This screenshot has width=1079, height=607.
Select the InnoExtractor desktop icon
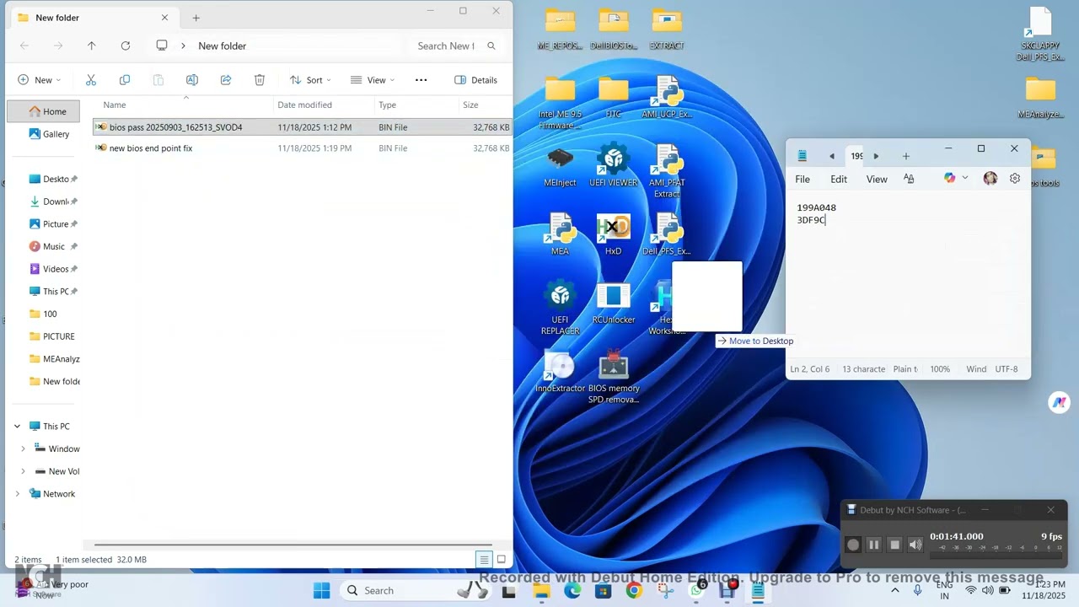coord(560,372)
